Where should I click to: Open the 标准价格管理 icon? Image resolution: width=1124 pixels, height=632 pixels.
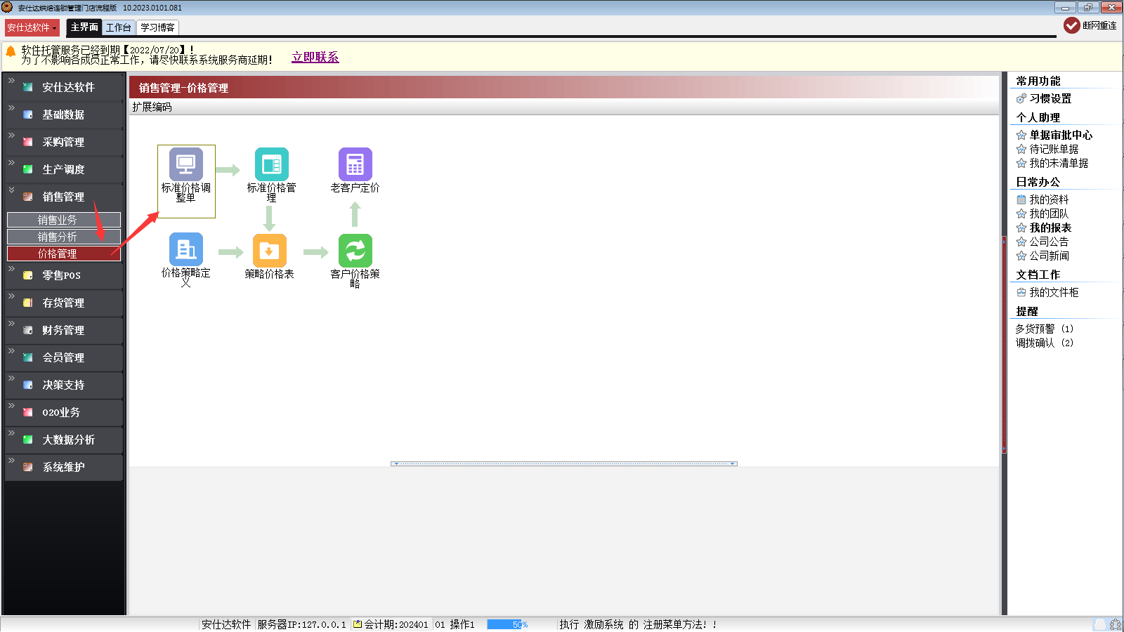click(271, 164)
